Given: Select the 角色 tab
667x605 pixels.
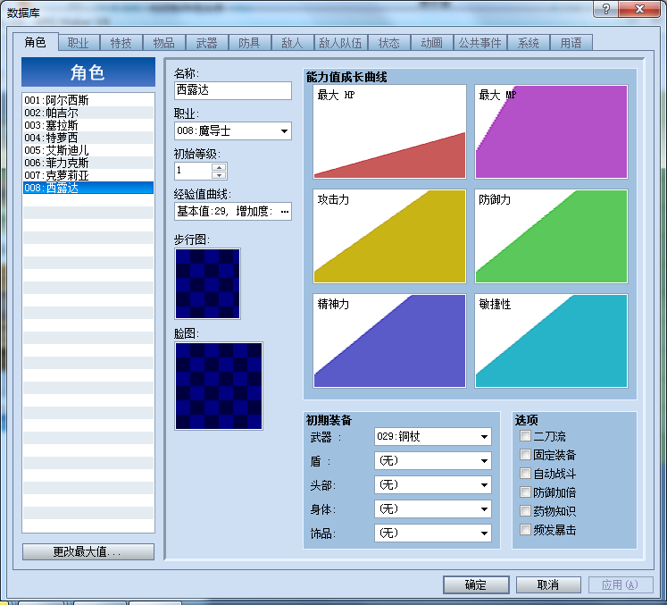Looking at the screenshot, I should (36, 42).
